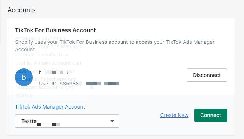The width and height of the screenshot is (244, 139).
Task: Click faded text "account is similar to a"
Action: tap(42, 55)
